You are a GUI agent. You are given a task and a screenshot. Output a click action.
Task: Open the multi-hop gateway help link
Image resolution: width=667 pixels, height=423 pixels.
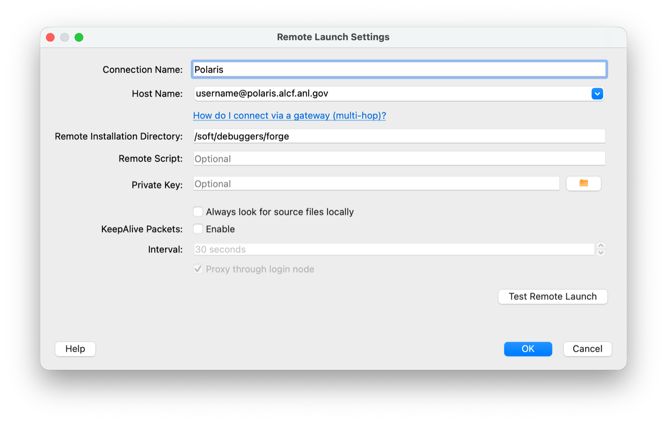tap(290, 115)
